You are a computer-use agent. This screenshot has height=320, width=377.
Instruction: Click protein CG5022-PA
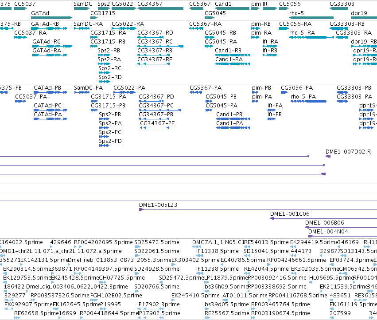pos(124,92)
